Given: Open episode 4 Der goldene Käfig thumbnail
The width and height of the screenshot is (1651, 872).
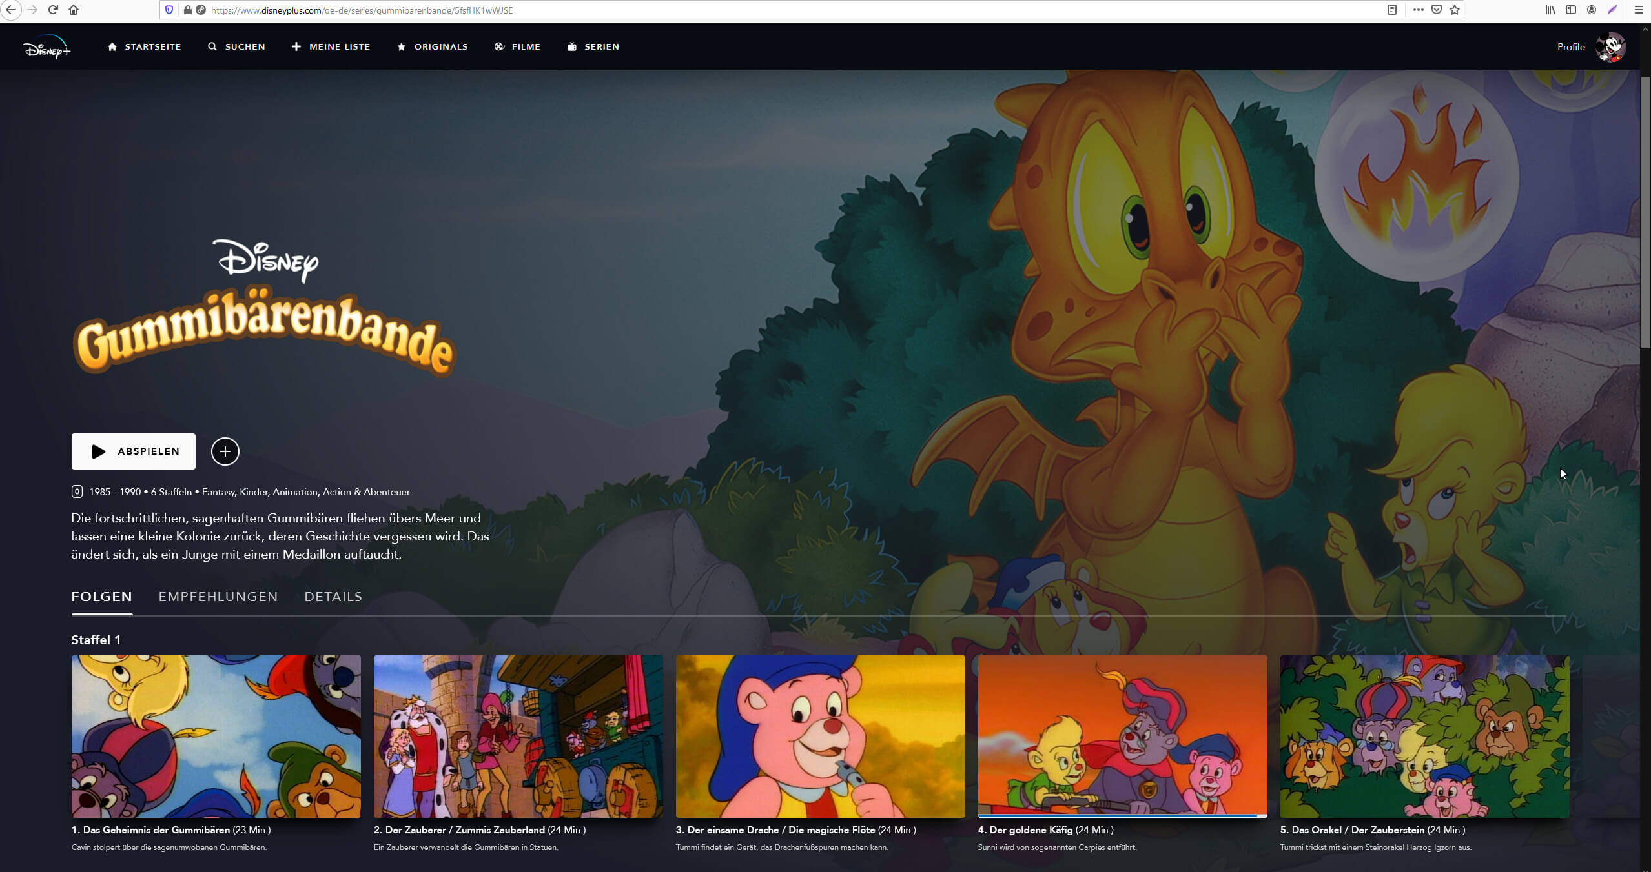Looking at the screenshot, I should pos(1123,735).
